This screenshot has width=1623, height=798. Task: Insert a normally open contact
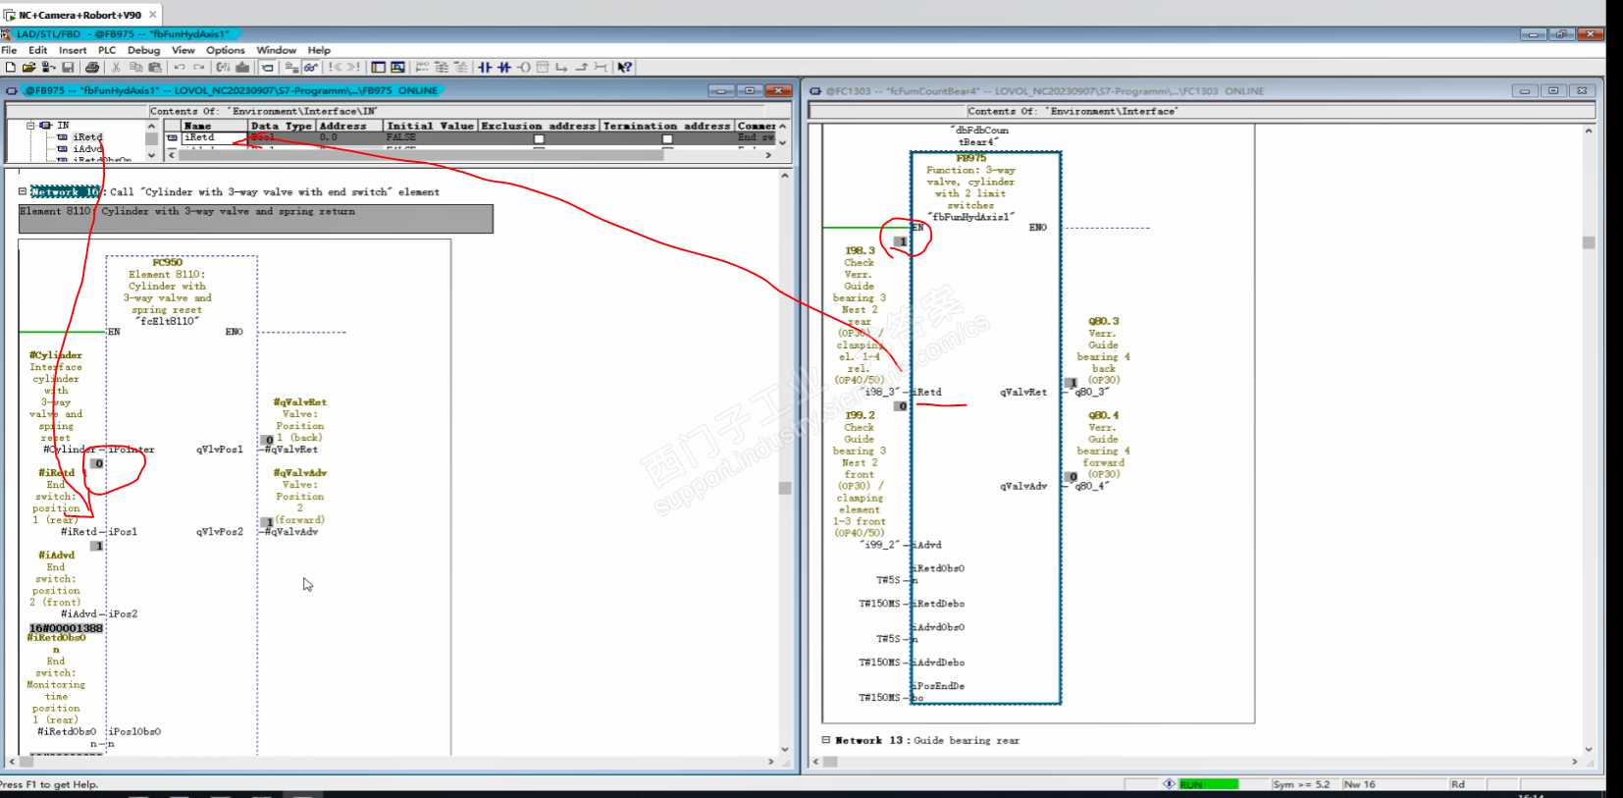[485, 68]
